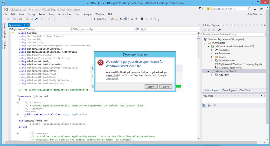Click the Comment Out Lines toolbar icon
Image resolution: width=270 pixels, height=146 pixels.
tap(132, 19)
